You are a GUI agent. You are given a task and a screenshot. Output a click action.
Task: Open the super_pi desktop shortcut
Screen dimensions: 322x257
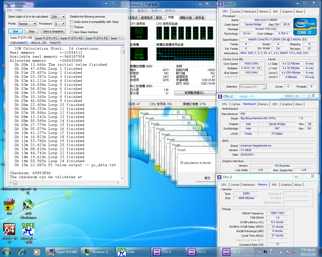point(28,233)
